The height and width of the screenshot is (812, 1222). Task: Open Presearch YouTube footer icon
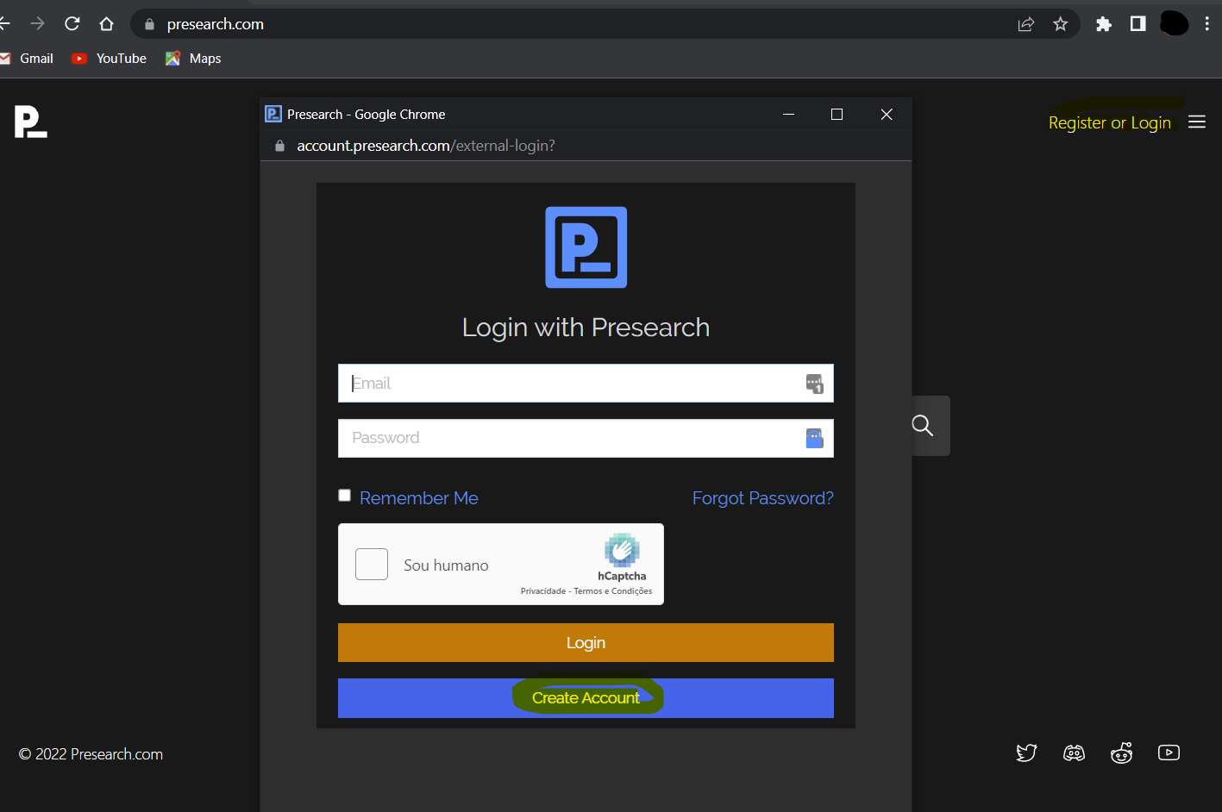[1169, 753]
